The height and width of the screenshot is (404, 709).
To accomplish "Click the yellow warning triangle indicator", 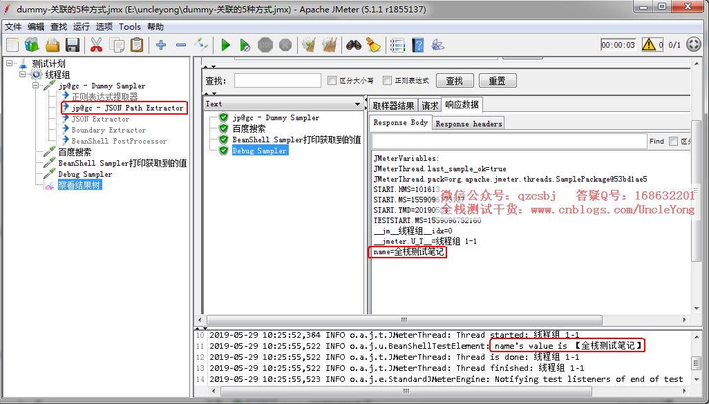I will pyautogui.click(x=649, y=44).
